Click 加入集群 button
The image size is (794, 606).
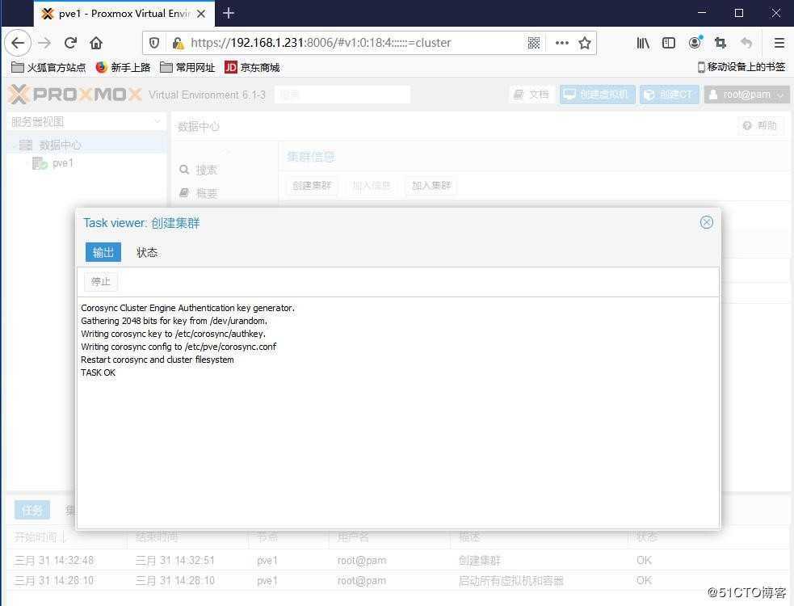(x=431, y=186)
